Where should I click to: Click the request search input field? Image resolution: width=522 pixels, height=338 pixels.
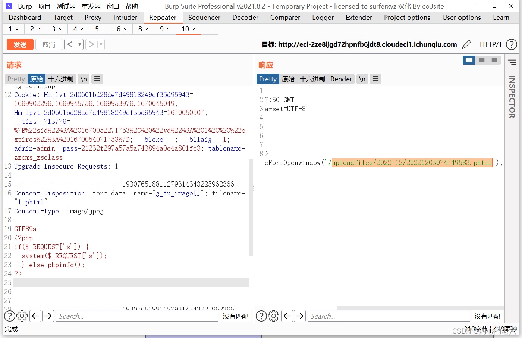click(x=137, y=316)
